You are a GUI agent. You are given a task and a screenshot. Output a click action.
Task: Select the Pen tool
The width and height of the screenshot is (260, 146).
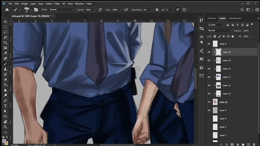(5, 101)
